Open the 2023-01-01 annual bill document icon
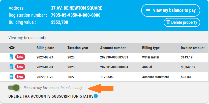Viewport: 209px width, 104px height. [11, 67]
